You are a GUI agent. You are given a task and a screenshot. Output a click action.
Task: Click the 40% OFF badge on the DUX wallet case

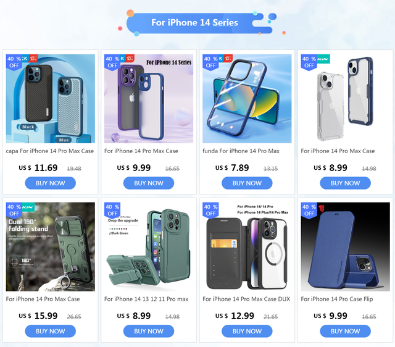[x=210, y=210]
